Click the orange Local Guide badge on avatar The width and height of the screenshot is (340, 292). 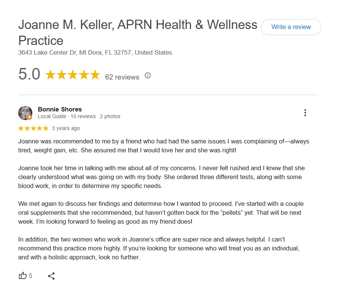tap(29, 117)
